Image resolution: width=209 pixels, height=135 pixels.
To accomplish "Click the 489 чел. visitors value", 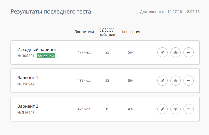I will tap(85, 81).
